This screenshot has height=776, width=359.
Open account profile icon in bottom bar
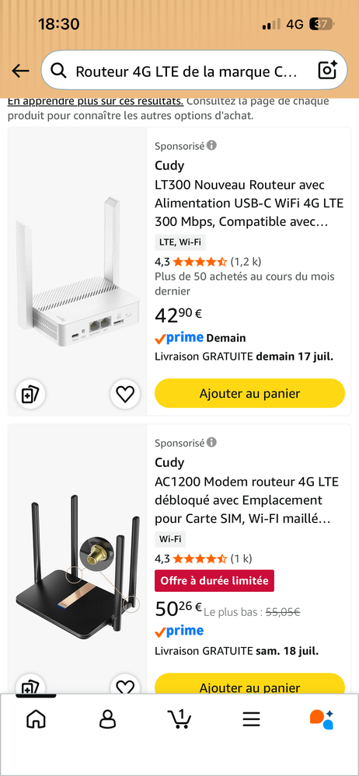click(107, 719)
